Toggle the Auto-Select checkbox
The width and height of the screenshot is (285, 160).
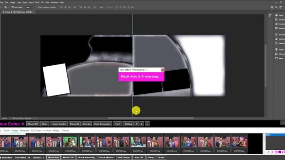(x=12, y=7)
